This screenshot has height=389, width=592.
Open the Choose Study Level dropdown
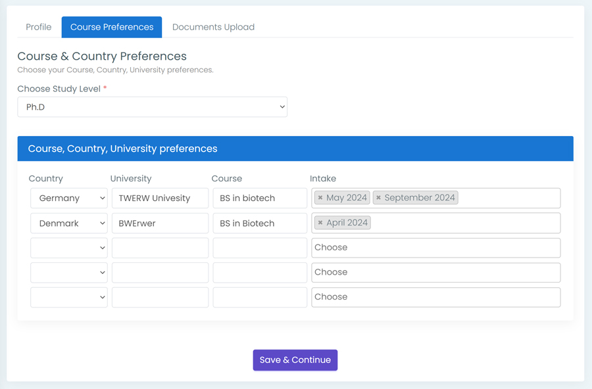(152, 107)
